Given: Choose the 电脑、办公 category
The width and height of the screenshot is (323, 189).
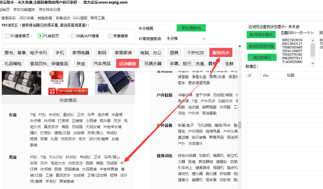Looking at the screenshot, I should (x=151, y=53).
